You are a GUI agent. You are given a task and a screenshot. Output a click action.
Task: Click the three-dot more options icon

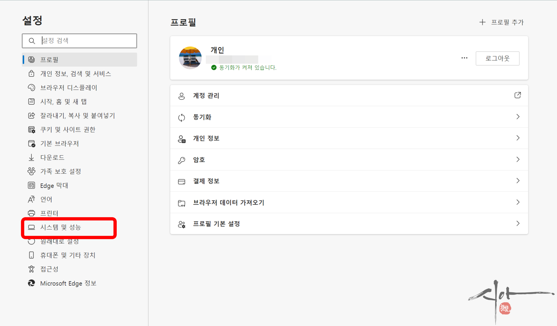click(464, 58)
